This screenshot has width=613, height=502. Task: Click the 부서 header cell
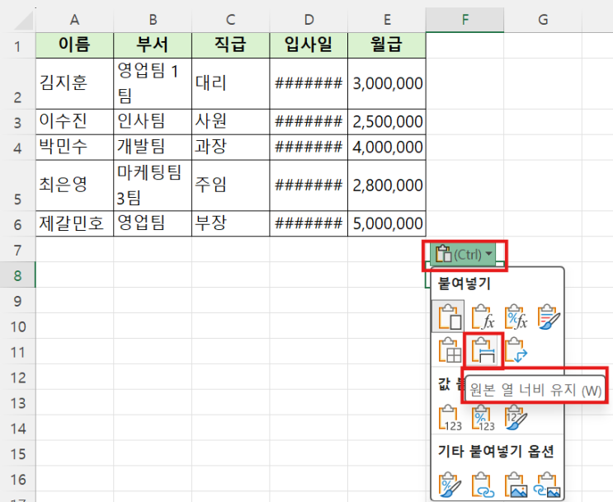pos(153,45)
